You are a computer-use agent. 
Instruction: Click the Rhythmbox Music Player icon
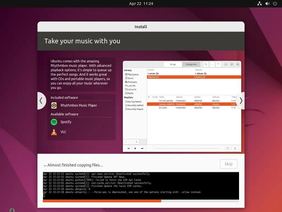54,105
